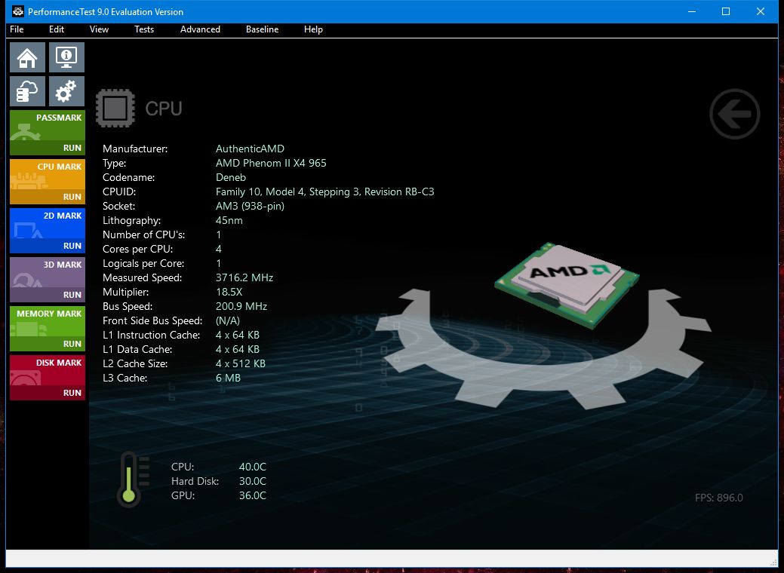Open the Tests menu
The height and width of the screenshot is (573, 784).
(x=144, y=29)
